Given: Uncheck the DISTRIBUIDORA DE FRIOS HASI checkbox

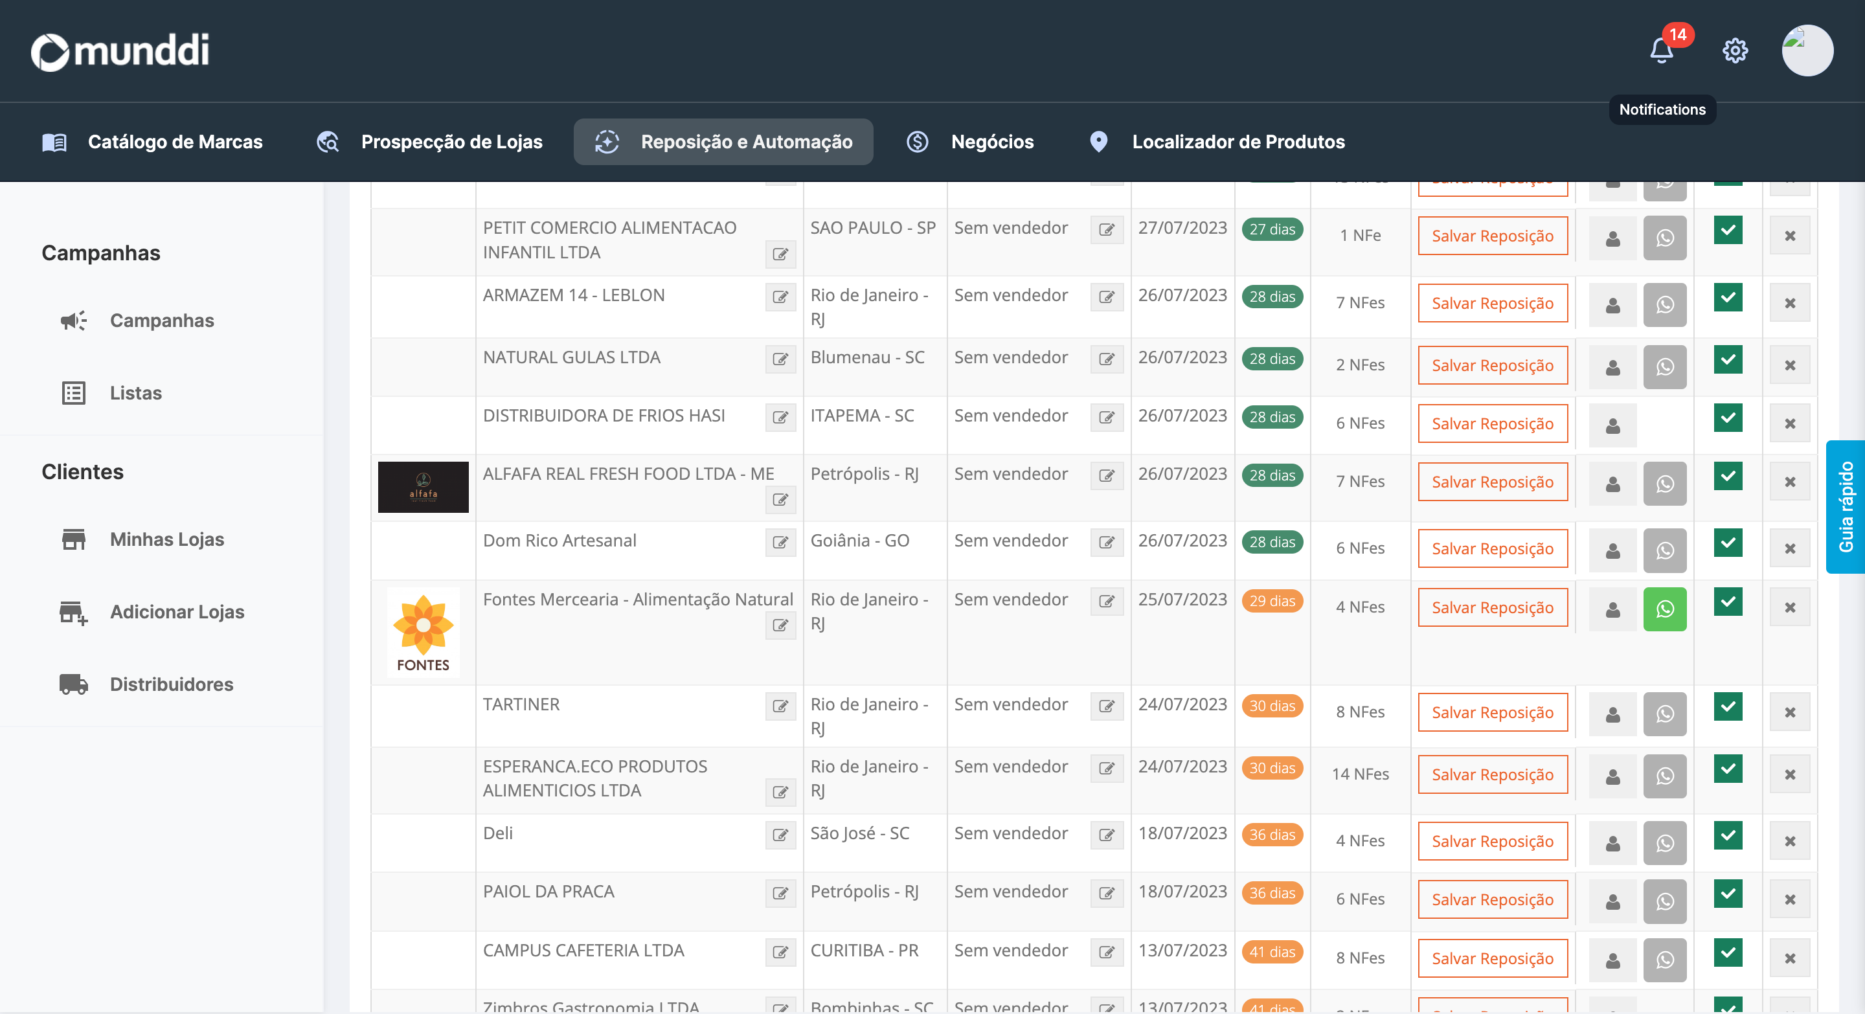Looking at the screenshot, I should 1728,418.
